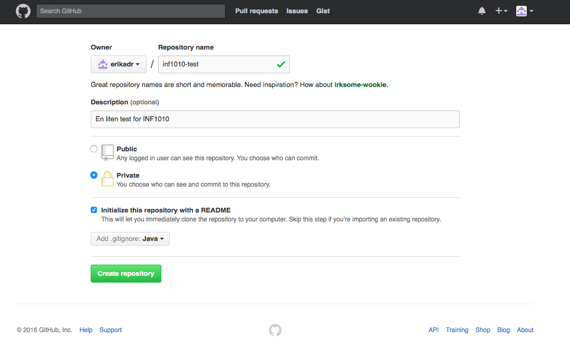Image resolution: width=570 pixels, height=349 pixels.
Task: Click the Description input field
Action: tap(275, 119)
